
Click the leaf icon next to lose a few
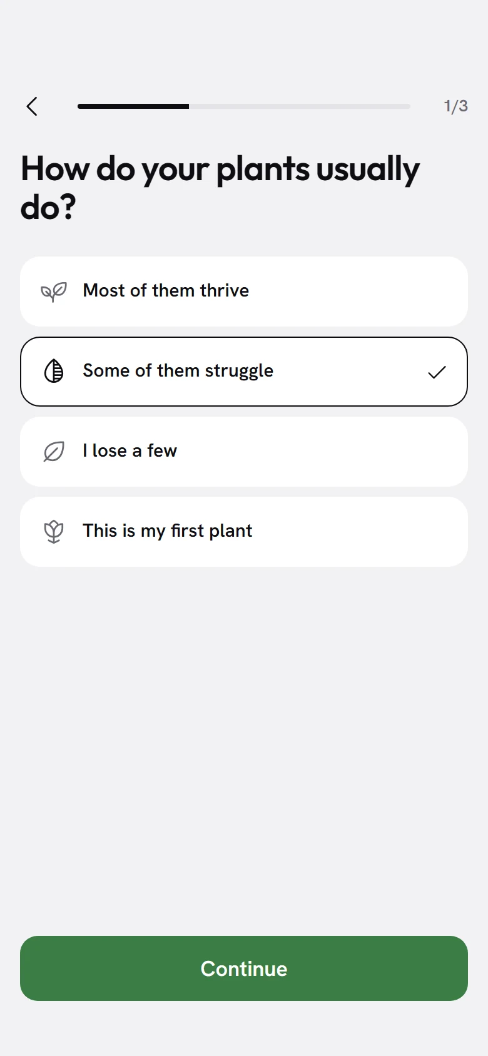(x=54, y=452)
